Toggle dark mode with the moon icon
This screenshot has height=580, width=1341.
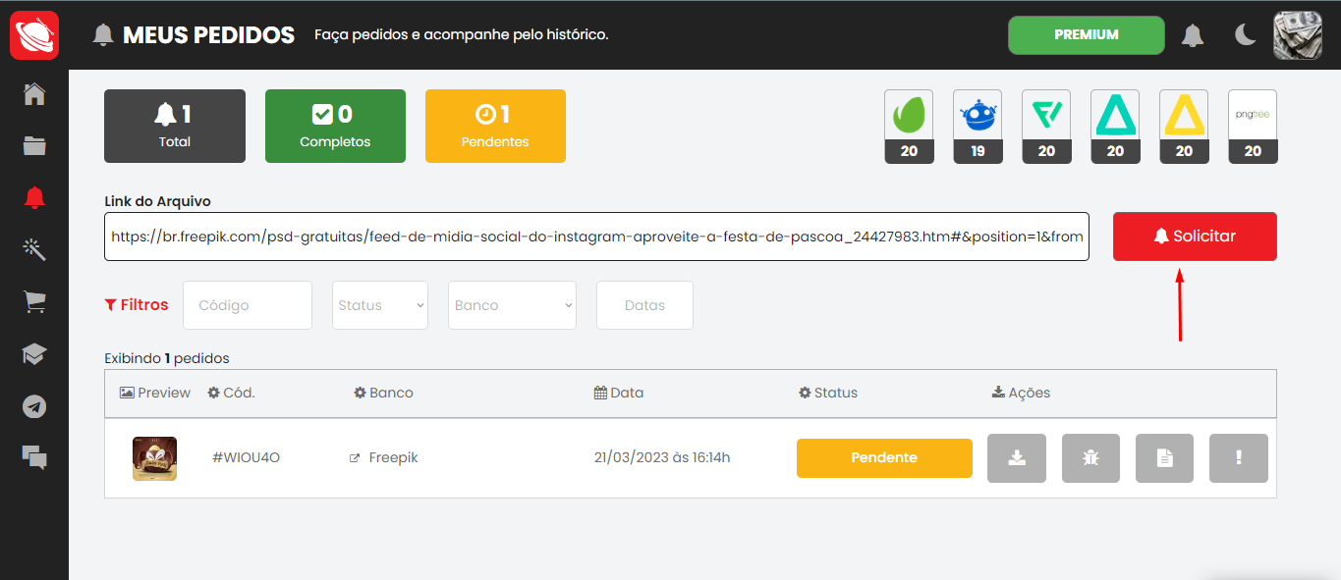click(x=1245, y=35)
